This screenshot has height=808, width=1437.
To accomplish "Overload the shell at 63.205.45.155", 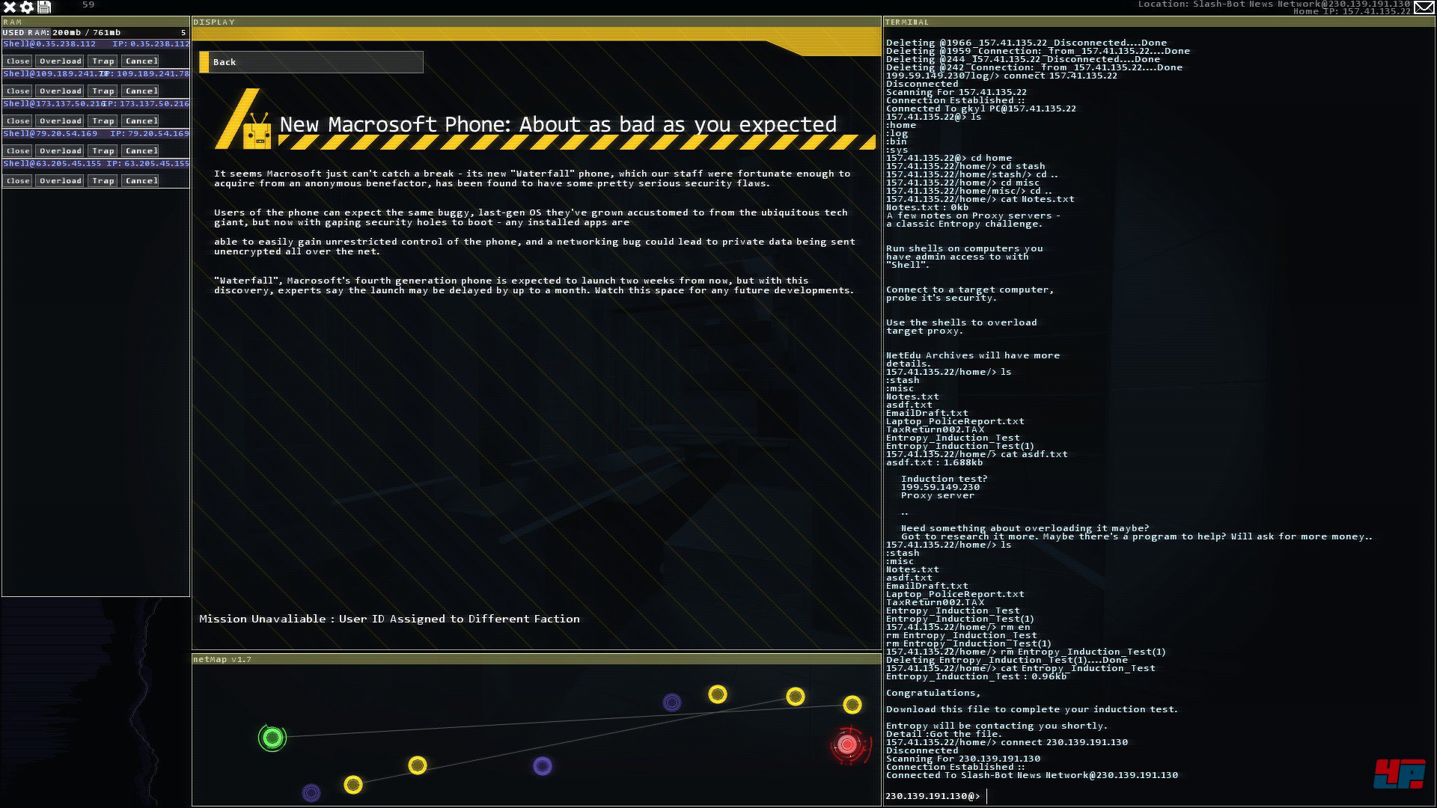I will [x=60, y=181].
